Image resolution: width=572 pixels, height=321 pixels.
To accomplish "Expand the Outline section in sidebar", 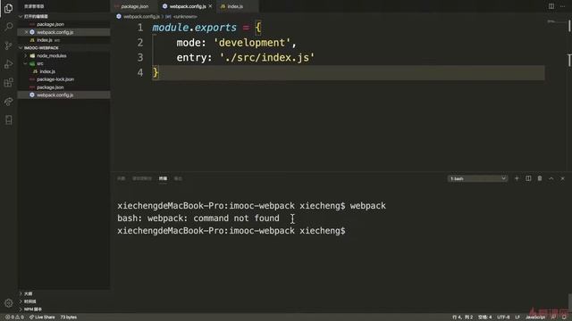I will pyautogui.click(x=63, y=293).
